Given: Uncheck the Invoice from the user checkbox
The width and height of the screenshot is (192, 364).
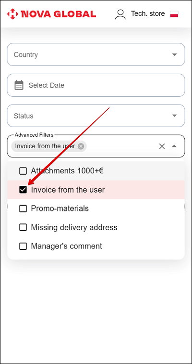Looking at the screenshot, I should click(23, 190).
